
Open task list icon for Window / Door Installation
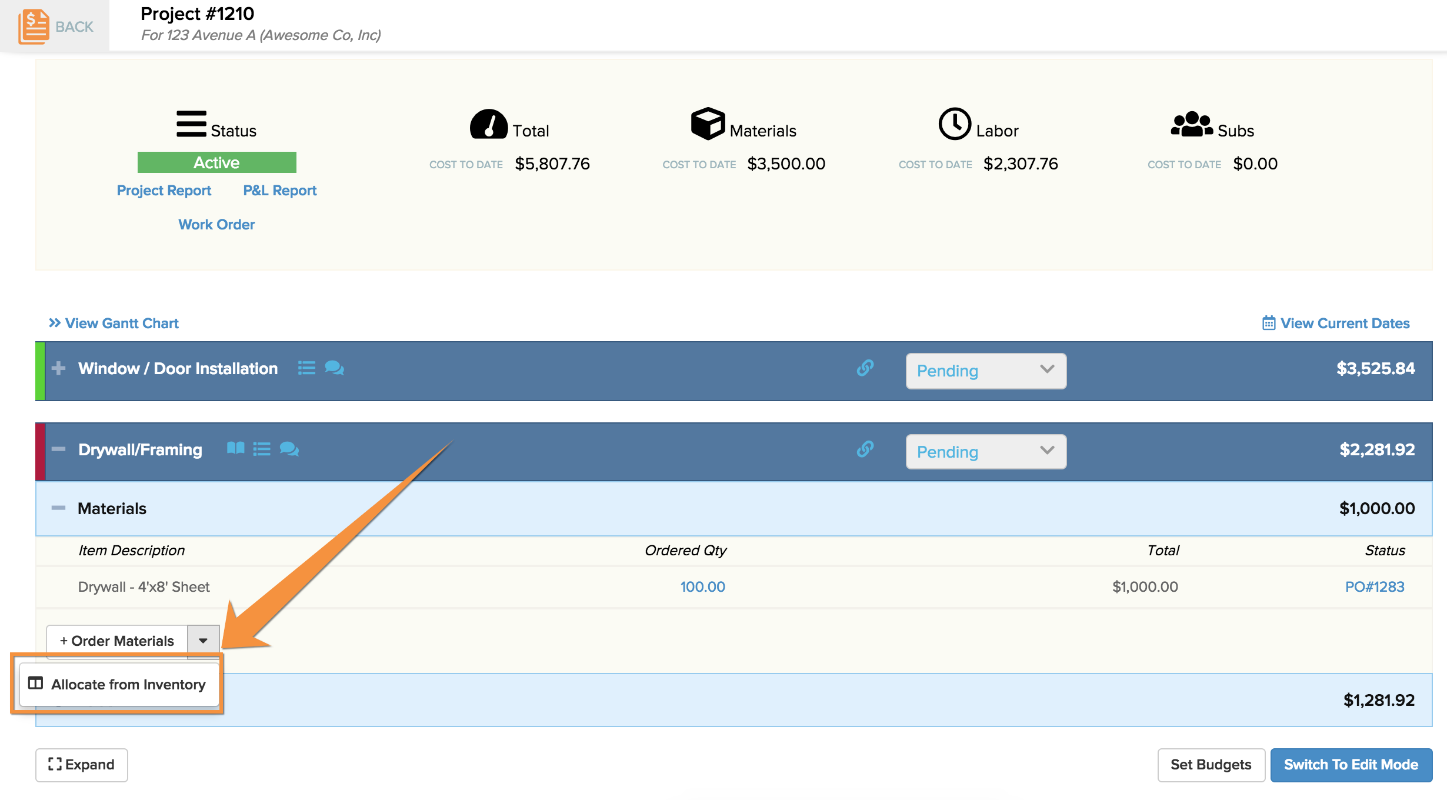[x=306, y=368]
